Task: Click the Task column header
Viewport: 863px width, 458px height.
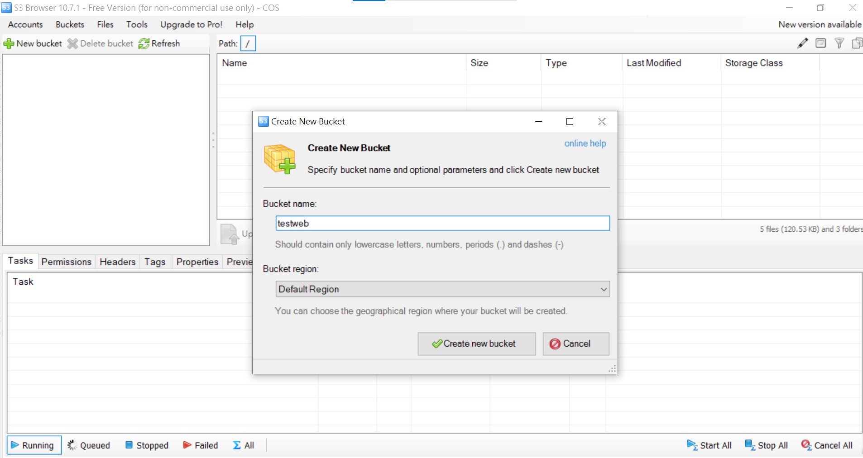Action: click(23, 281)
